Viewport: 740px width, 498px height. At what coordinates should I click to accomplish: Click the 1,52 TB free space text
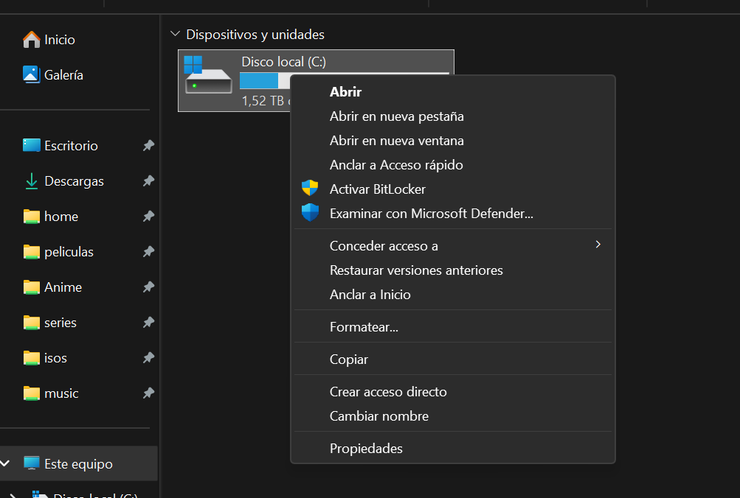[266, 100]
